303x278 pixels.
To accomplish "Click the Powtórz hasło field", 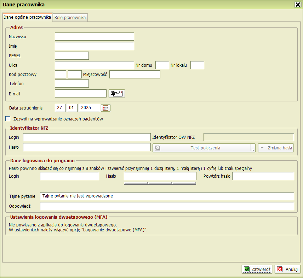I will [x=263, y=176].
